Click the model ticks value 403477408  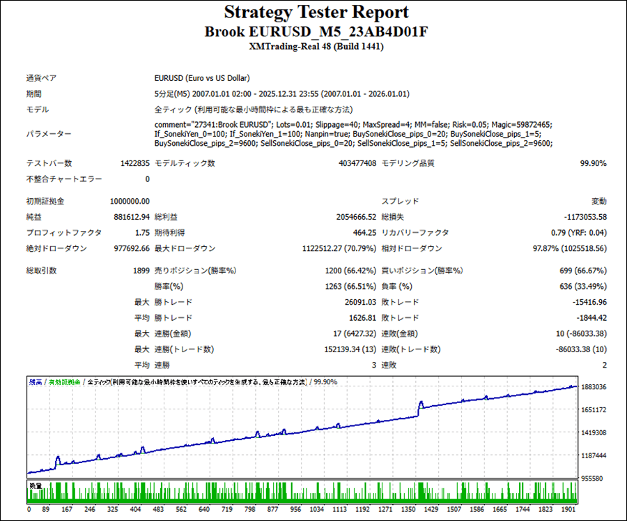pos(357,163)
